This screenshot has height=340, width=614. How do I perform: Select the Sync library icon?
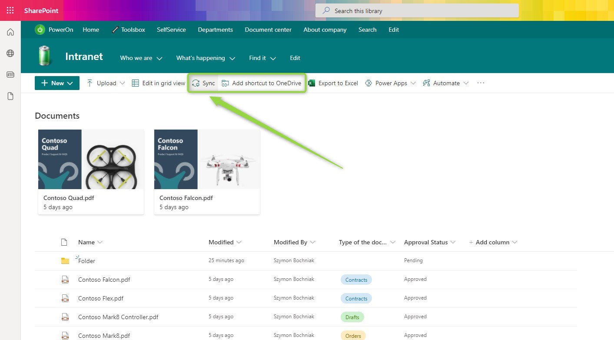click(196, 83)
